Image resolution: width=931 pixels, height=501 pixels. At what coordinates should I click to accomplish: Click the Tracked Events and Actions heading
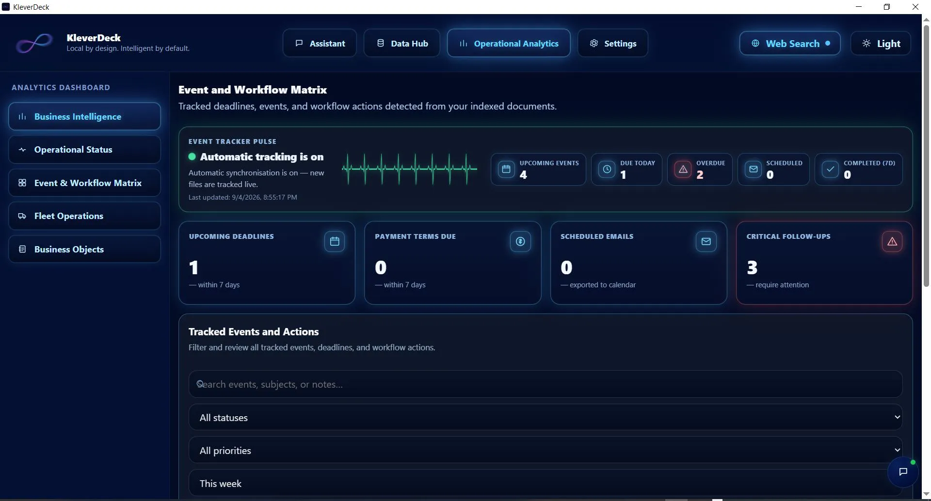[x=254, y=332]
